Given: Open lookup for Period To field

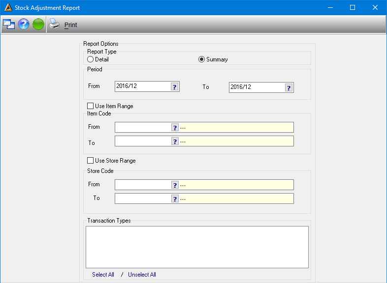Looking at the screenshot, I should tap(289, 87).
